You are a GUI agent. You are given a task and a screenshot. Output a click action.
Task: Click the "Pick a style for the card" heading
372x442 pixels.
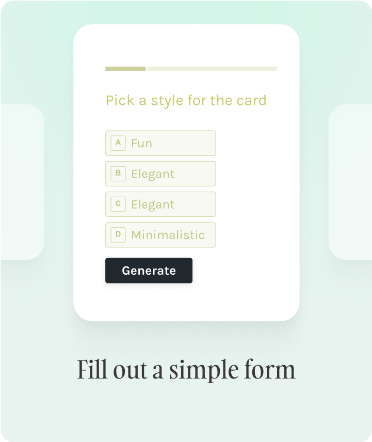coord(186,101)
